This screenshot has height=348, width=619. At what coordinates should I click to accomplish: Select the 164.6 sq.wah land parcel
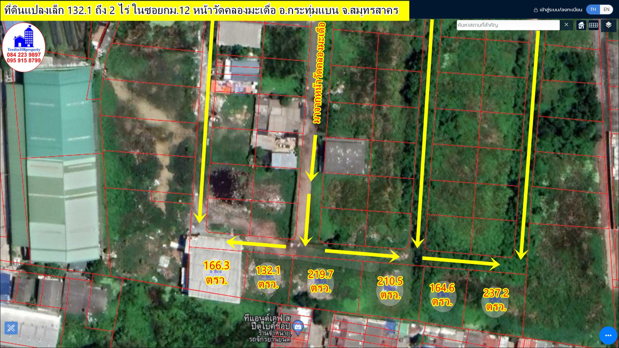click(x=442, y=294)
